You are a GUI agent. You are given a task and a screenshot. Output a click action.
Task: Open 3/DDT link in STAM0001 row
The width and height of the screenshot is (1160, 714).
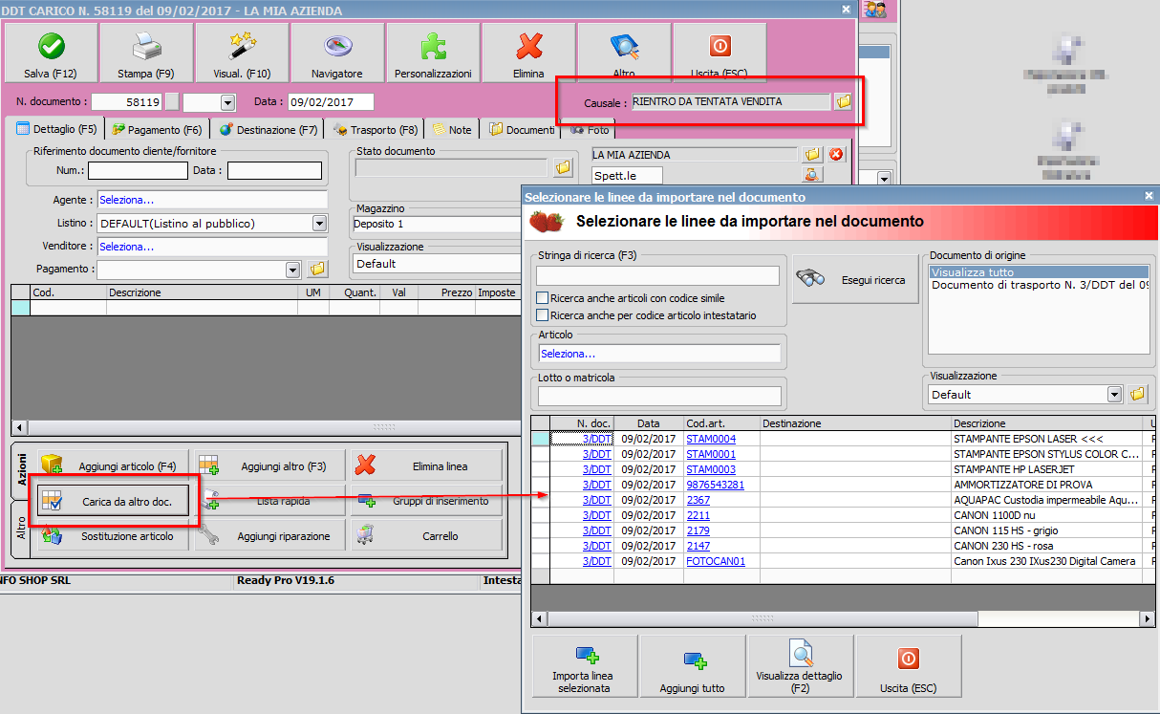[x=597, y=454]
